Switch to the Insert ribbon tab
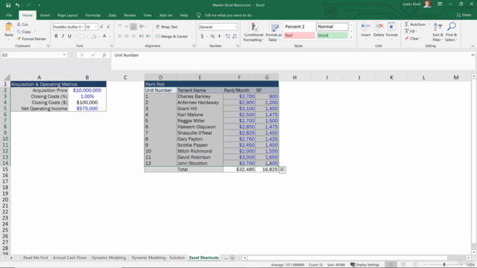Screen dimensions: 477x268 [x=45, y=15]
